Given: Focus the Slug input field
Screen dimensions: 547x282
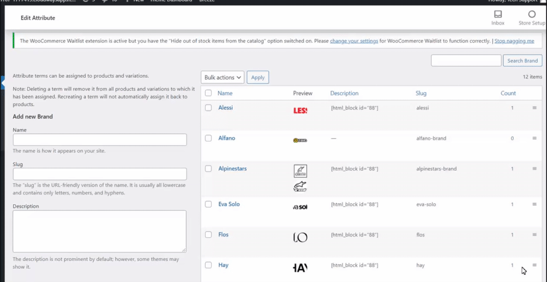Looking at the screenshot, I should (x=100, y=174).
